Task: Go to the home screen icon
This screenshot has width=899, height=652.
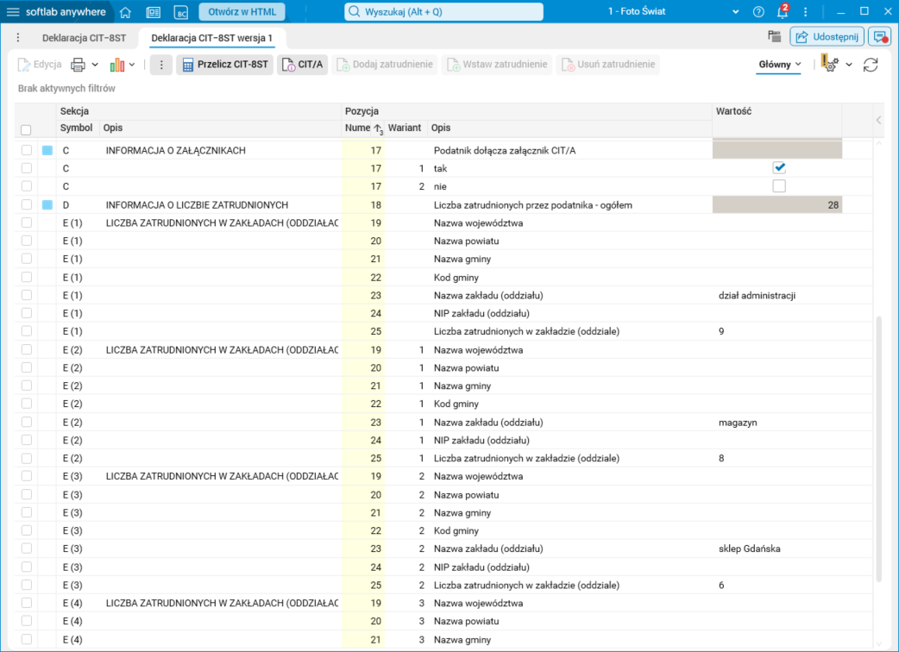Action: (125, 12)
